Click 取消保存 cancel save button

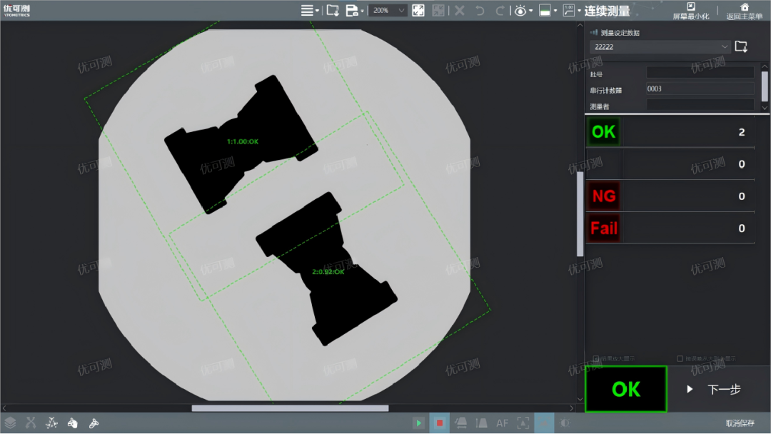point(740,423)
